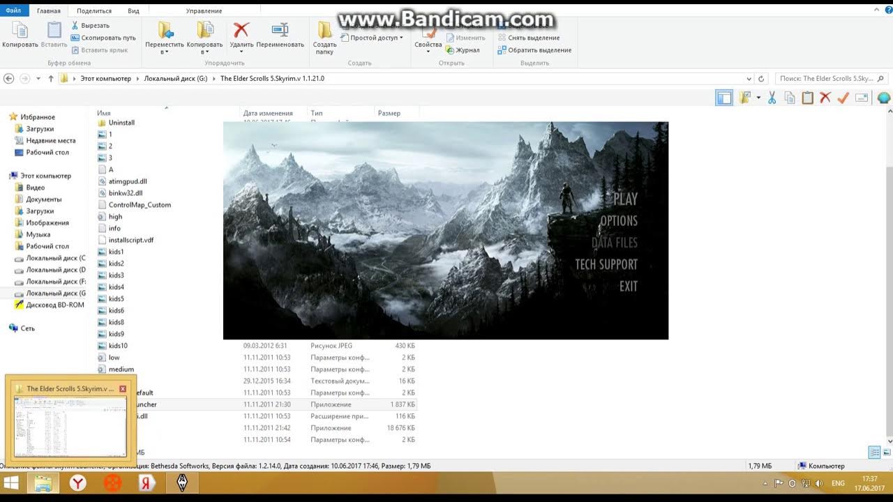Click the orange checkmark Properties toolbar icon
This screenshot has height=502, width=893.
[x=843, y=98]
